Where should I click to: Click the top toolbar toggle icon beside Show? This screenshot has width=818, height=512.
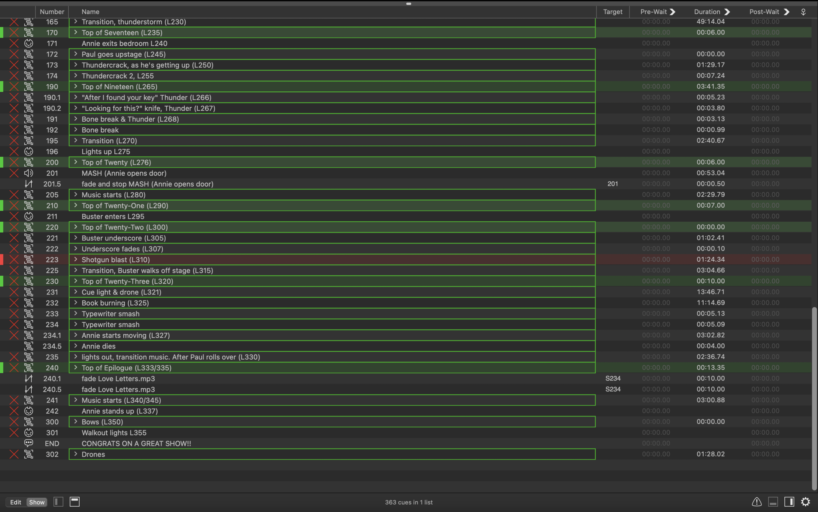point(74,501)
